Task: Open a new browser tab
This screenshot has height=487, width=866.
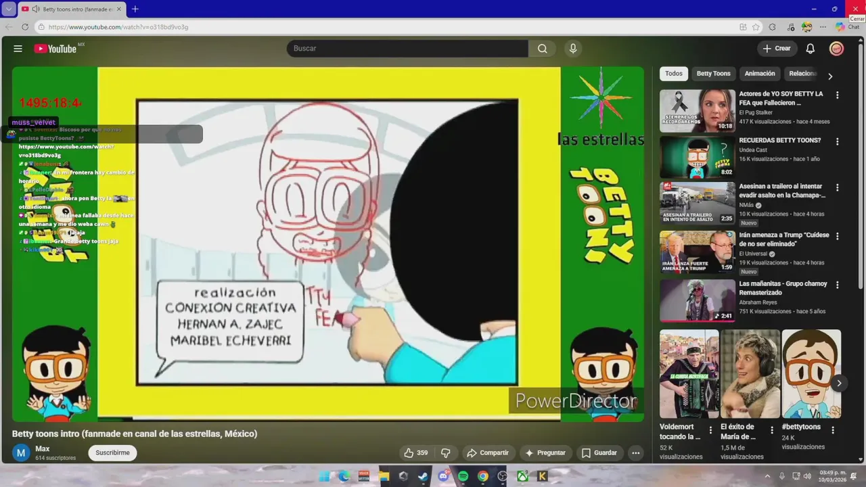Action: [x=135, y=9]
